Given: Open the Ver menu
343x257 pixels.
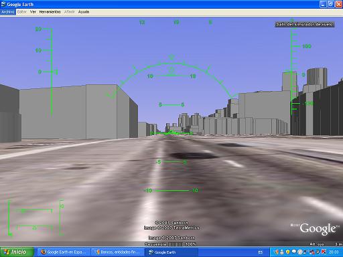Looking at the screenshot, I should point(33,12).
